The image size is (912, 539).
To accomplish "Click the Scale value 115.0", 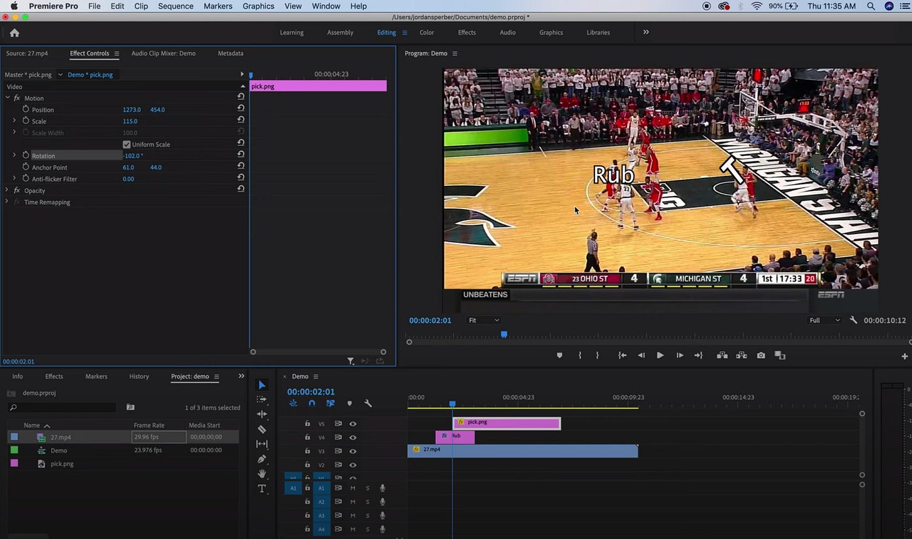I will (130, 121).
